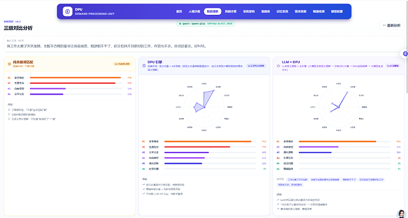Click the avatar assistant icon at bottom right
Screen dimensions: 408x218
point(401,214)
